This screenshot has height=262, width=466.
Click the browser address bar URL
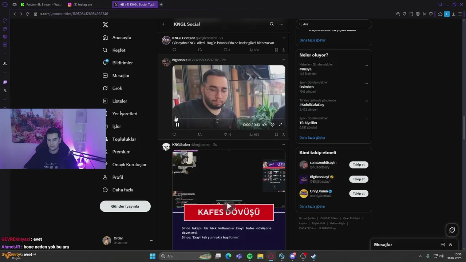click(74, 14)
